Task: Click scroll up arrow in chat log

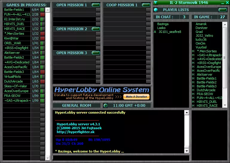Action: (187, 113)
